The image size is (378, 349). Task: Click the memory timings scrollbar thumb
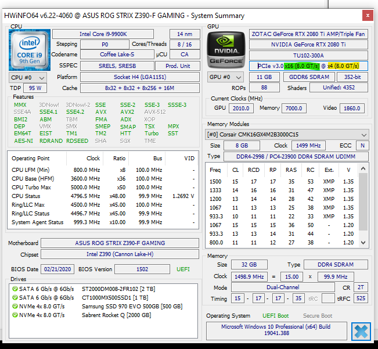point(363,202)
